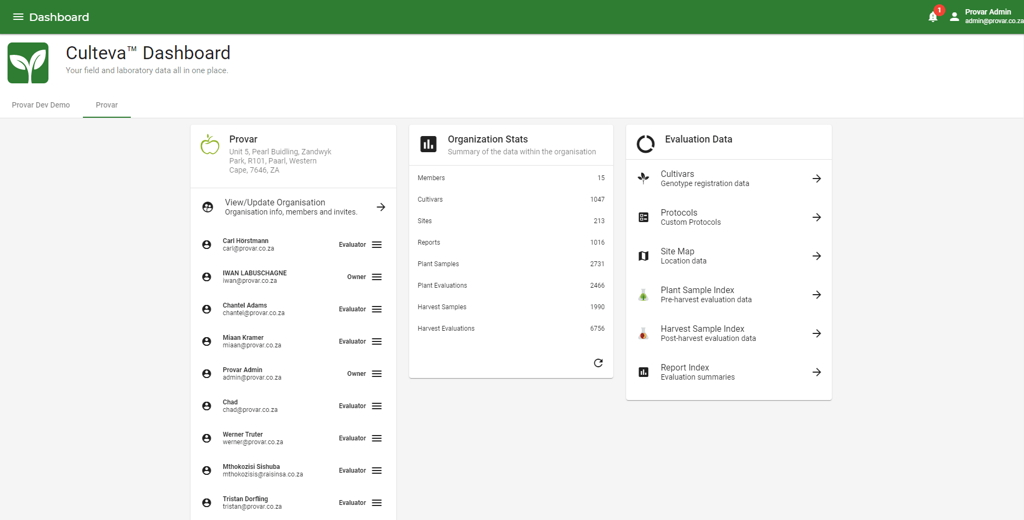1024x520 pixels.
Task: Click Chad's avatar icon
Action: click(207, 406)
